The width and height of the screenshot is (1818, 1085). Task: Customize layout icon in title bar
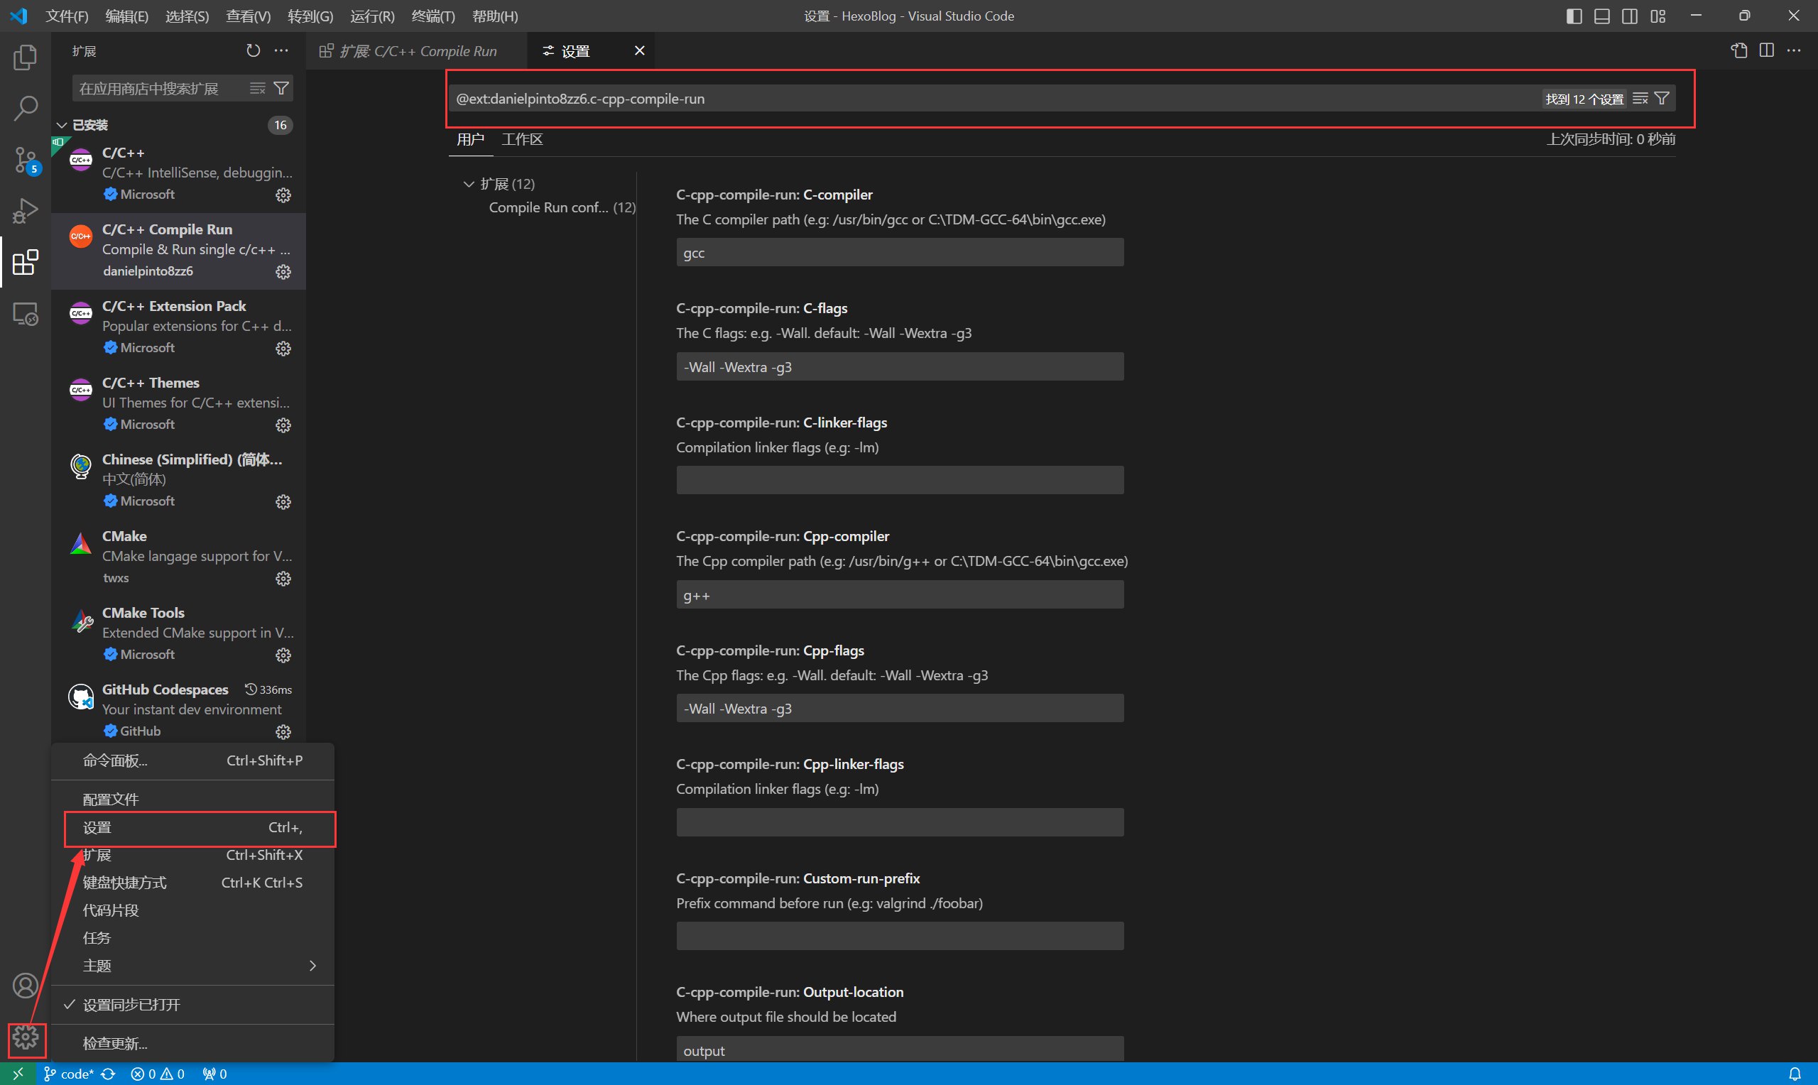pos(1658,16)
